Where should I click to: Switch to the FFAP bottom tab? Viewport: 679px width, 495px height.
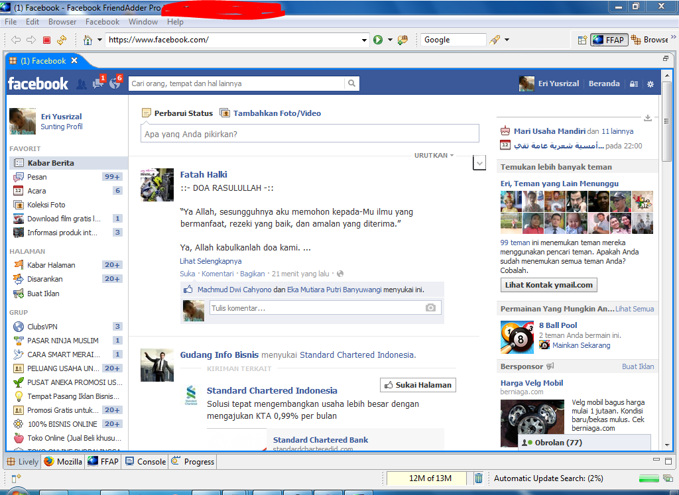[x=103, y=462]
